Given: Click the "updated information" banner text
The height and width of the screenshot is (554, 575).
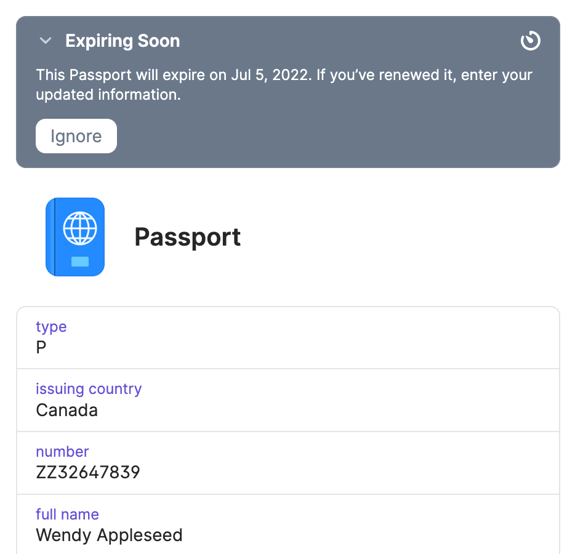Looking at the screenshot, I should [108, 95].
